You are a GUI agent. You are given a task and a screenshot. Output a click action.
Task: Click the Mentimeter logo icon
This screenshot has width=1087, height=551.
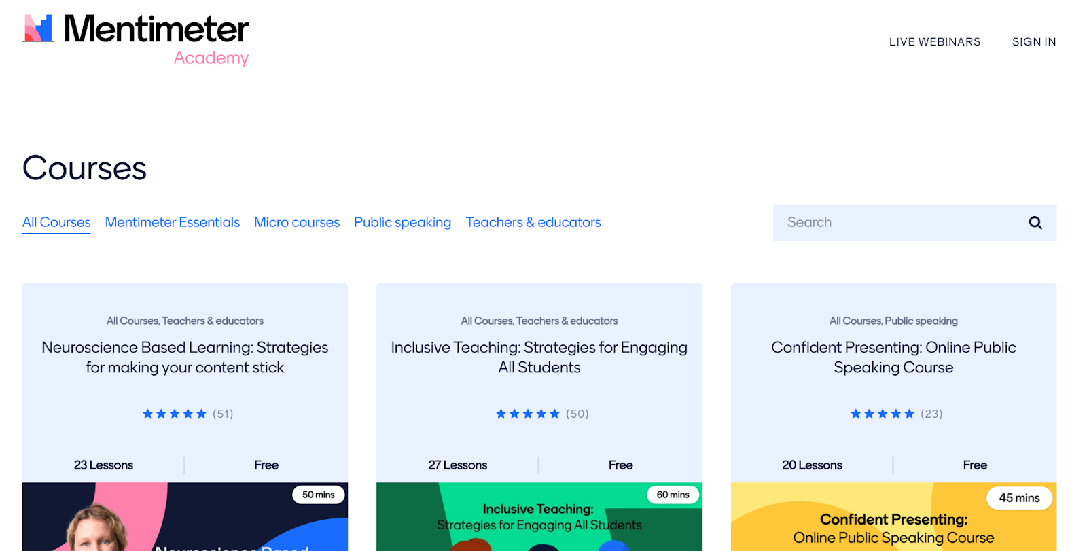pos(39,29)
